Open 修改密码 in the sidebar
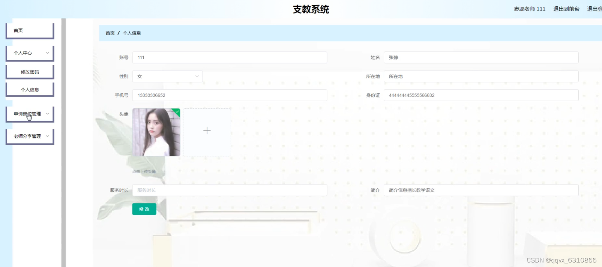This screenshot has width=602, height=267. coord(30,72)
